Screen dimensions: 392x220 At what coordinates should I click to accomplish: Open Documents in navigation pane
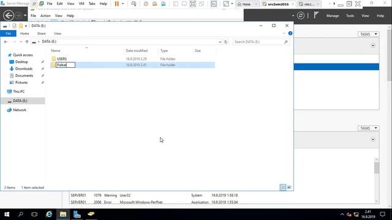pos(24,76)
